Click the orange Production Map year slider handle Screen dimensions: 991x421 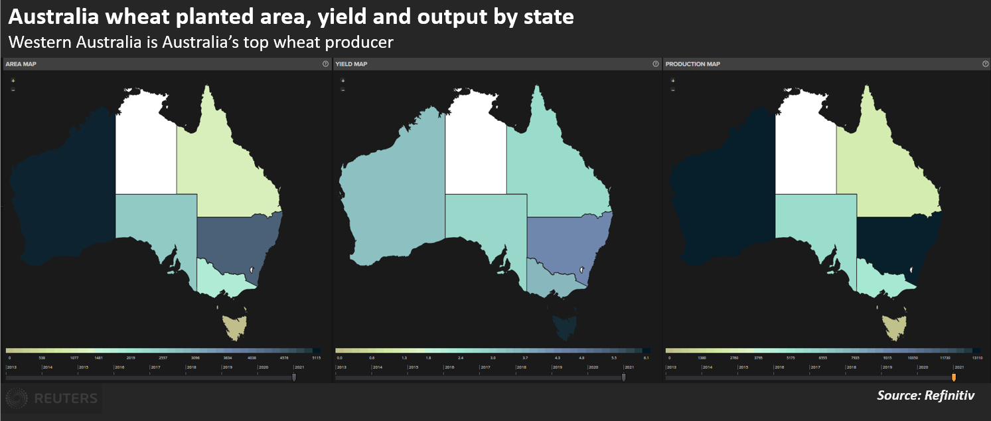pos(954,378)
